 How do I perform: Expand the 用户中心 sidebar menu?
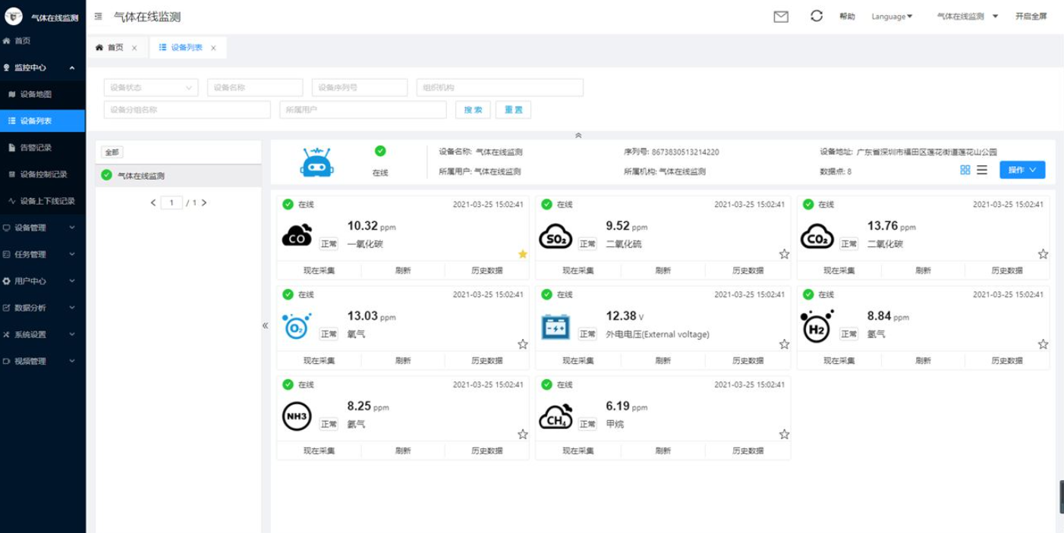pyautogui.click(x=42, y=281)
